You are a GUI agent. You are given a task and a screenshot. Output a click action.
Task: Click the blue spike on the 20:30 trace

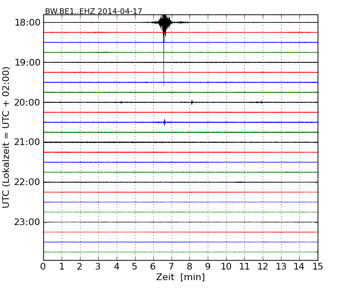164,122
